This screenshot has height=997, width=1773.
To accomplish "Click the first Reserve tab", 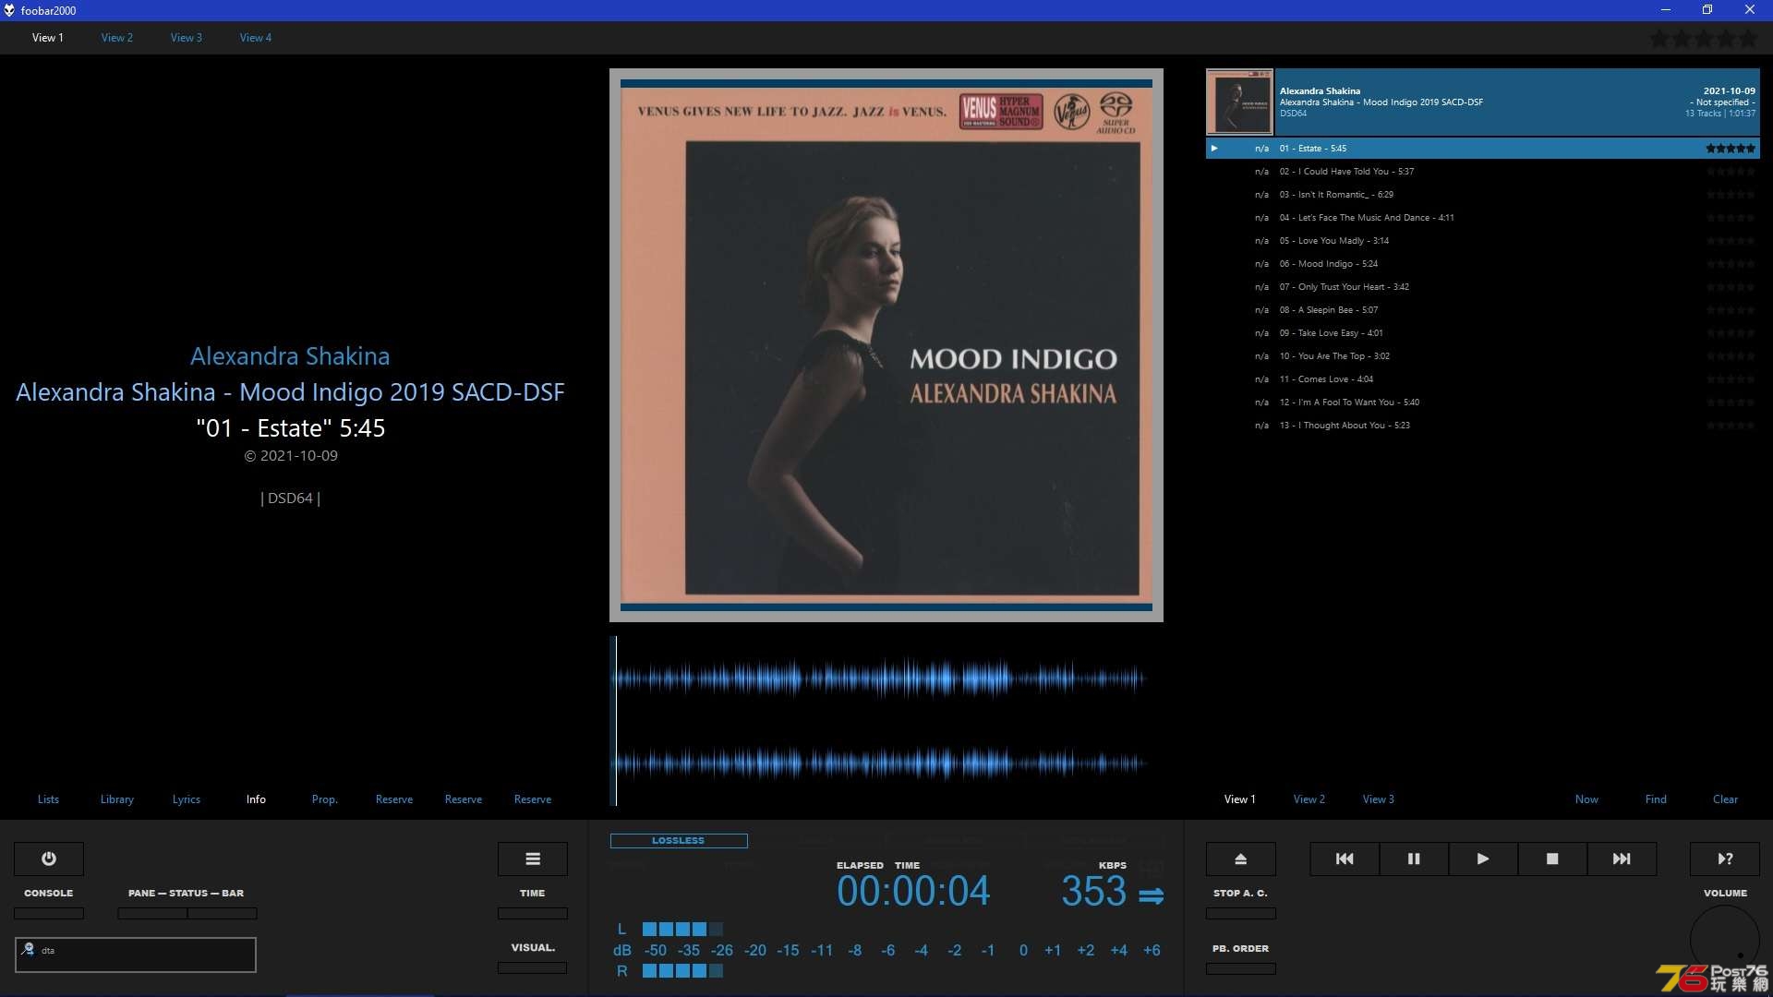I will 394,799.
